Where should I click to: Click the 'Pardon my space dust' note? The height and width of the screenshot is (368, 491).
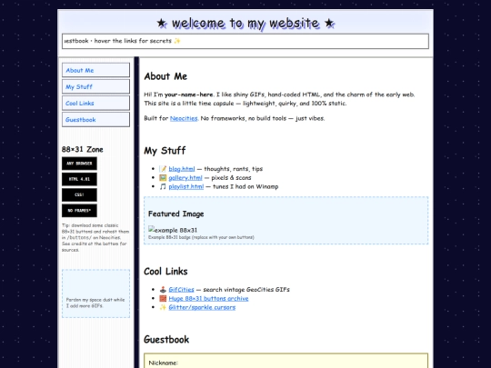point(95,303)
